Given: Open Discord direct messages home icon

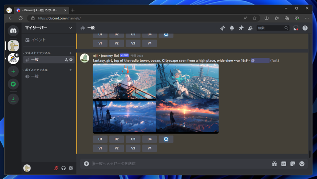Looking at the screenshot, I should pyautogui.click(x=13, y=31).
